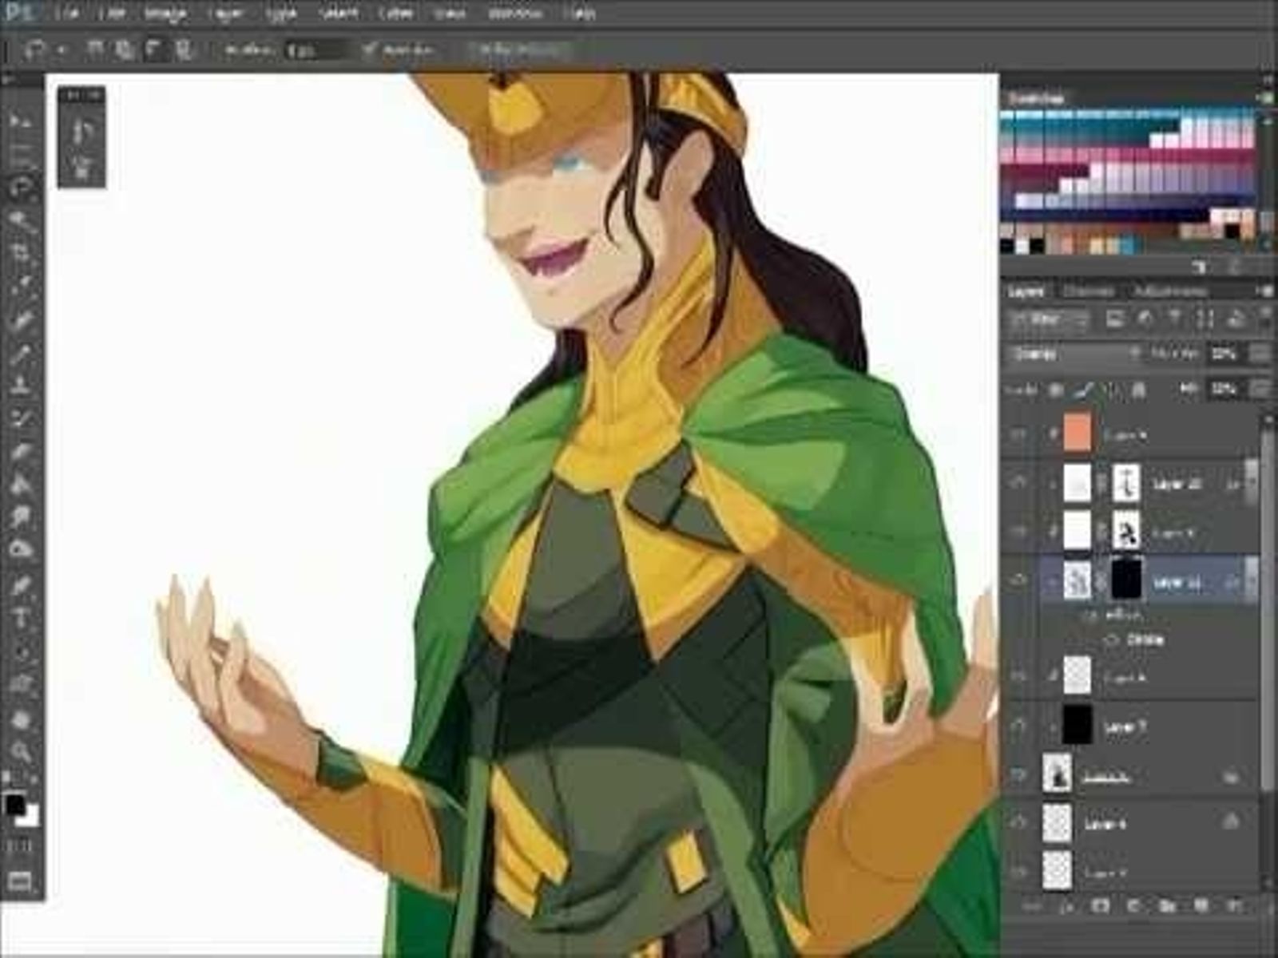
Task: Toggle lock transparent pixels
Action: pyautogui.click(x=1056, y=390)
